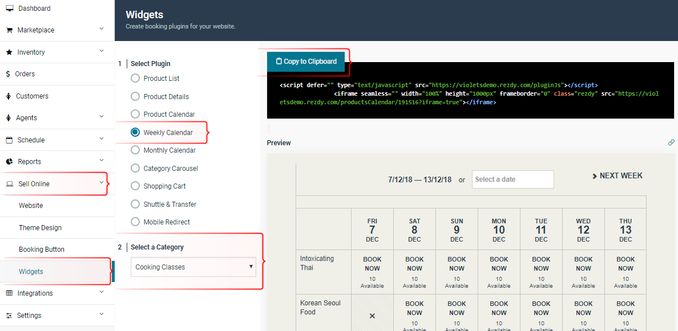
Task: Click the Orders dollar sign icon
Action: pos(8,74)
